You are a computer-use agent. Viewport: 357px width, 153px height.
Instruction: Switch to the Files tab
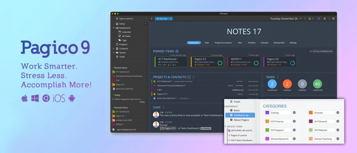[x=240, y=43]
